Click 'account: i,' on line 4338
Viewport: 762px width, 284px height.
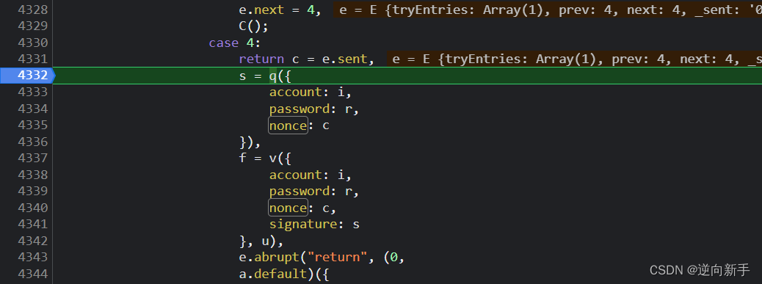(x=311, y=175)
